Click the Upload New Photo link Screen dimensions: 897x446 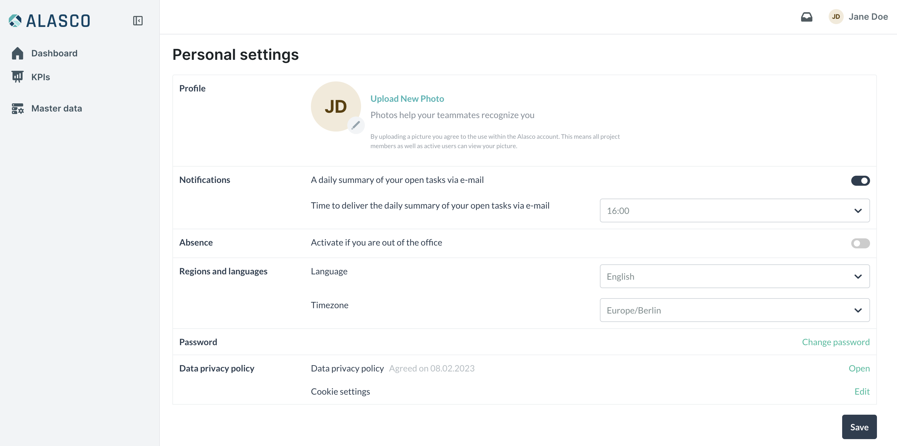click(x=407, y=99)
